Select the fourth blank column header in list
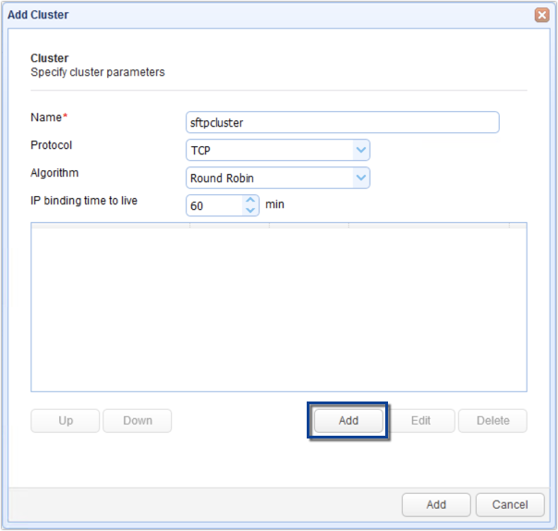The image size is (558, 531). click(429, 225)
